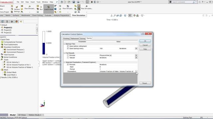
Task: Click Cancel in Calculation Control Options
Action: (x=145, y=45)
